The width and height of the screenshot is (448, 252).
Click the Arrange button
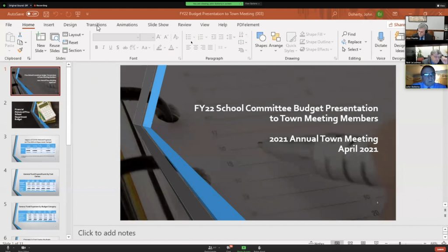pyautogui.click(x=276, y=42)
